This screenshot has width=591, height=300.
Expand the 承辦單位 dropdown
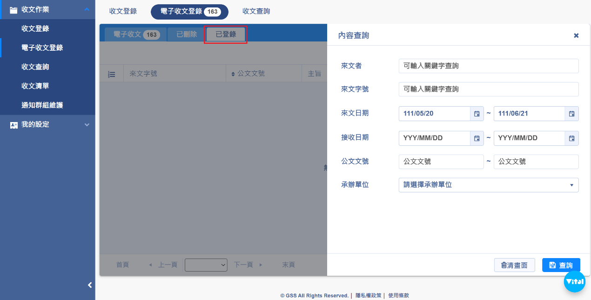[488, 185]
